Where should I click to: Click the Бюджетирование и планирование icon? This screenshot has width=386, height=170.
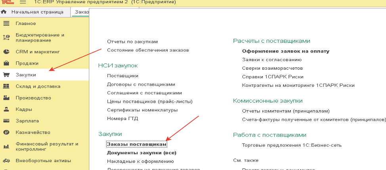click(x=6, y=38)
